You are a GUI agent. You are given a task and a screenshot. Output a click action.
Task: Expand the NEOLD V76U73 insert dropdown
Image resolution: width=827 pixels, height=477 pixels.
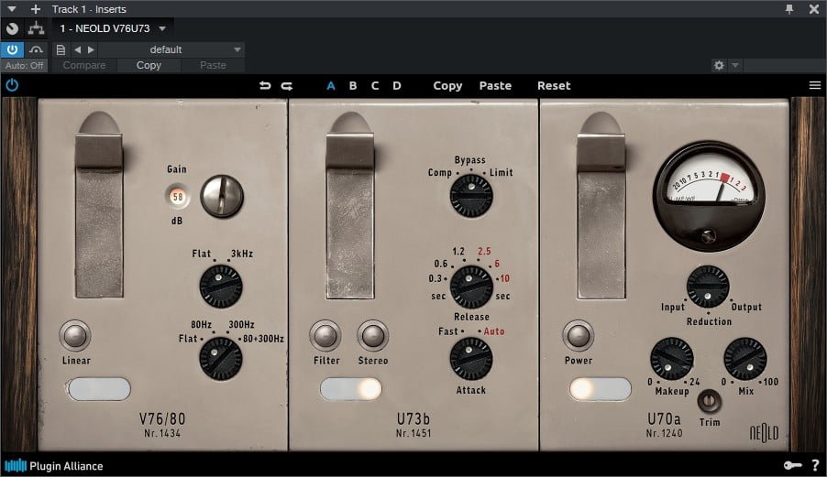coord(162,28)
